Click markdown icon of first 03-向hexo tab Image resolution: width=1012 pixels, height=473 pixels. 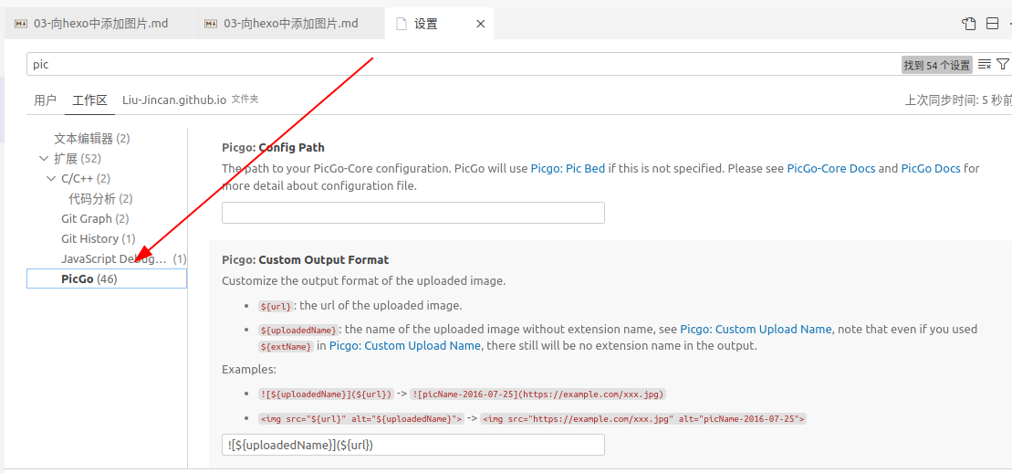21,24
